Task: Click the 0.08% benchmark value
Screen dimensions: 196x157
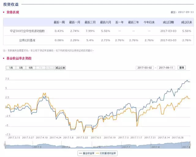Action: (x=59, y=40)
